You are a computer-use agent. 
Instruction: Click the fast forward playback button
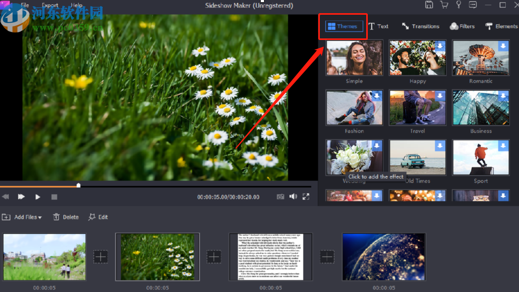[x=21, y=197]
